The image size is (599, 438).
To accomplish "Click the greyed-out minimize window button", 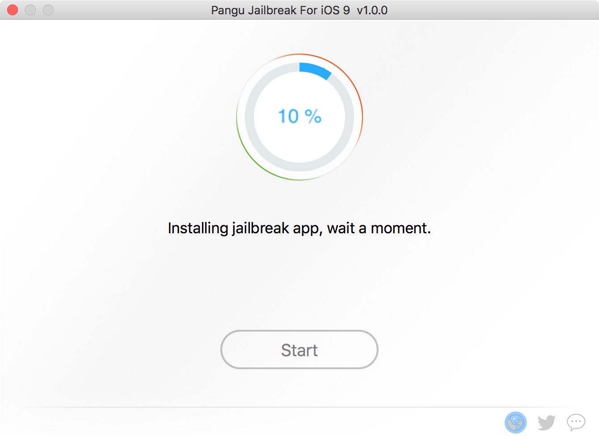I will pyautogui.click(x=30, y=10).
